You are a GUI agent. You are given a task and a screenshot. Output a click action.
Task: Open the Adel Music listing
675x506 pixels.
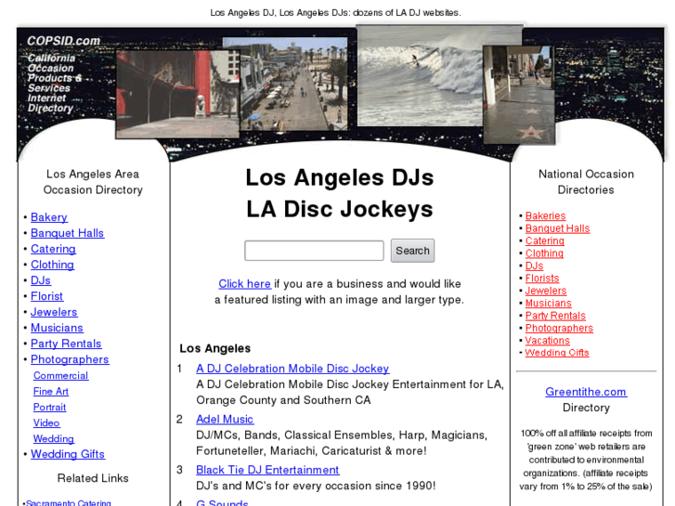pyautogui.click(x=225, y=420)
